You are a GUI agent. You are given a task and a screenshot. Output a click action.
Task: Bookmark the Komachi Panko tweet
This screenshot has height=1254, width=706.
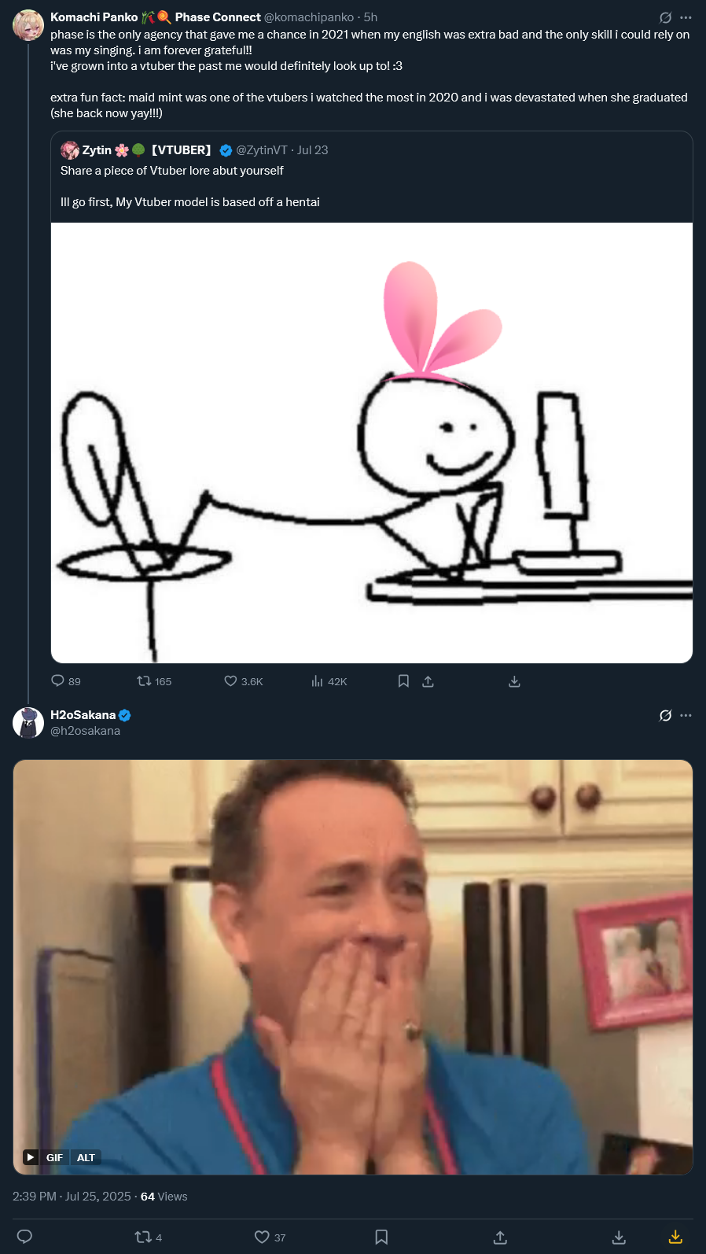403,681
